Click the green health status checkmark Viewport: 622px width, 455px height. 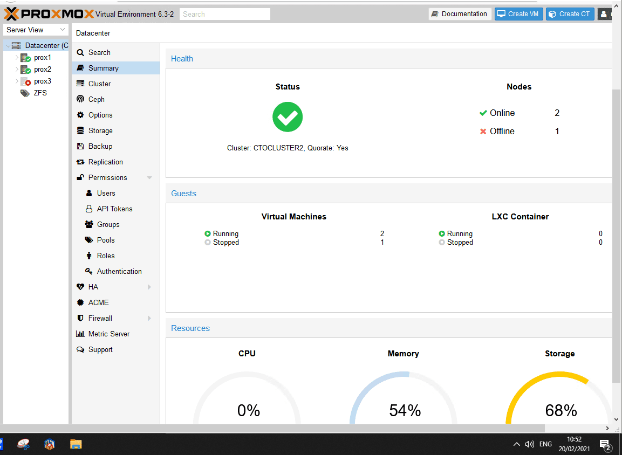click(288, 117)
